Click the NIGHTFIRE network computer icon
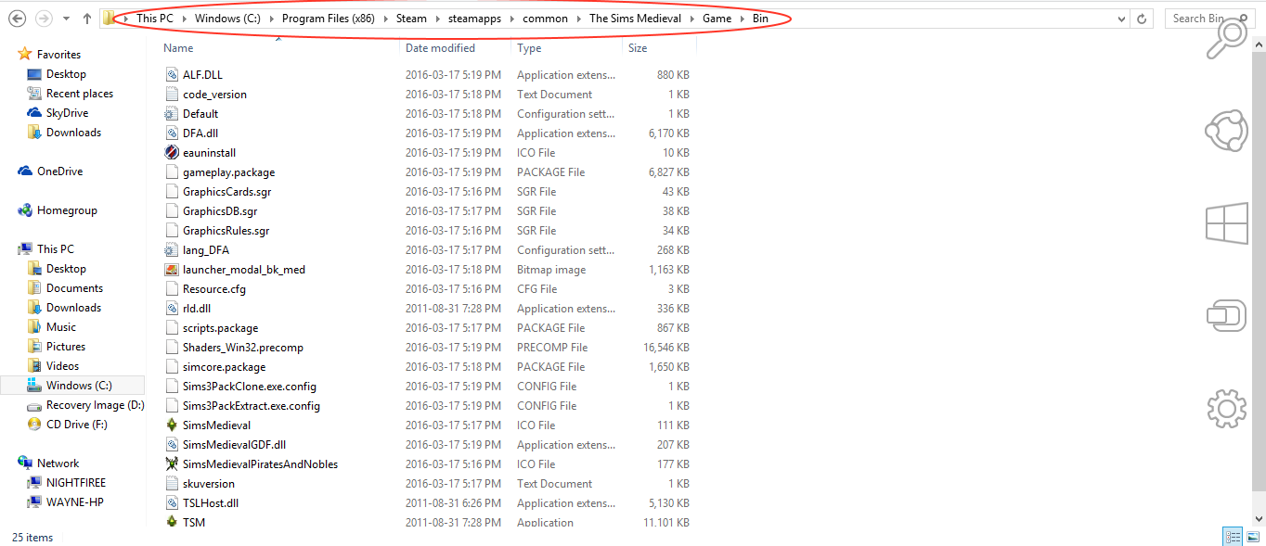 tap(35, 483)
